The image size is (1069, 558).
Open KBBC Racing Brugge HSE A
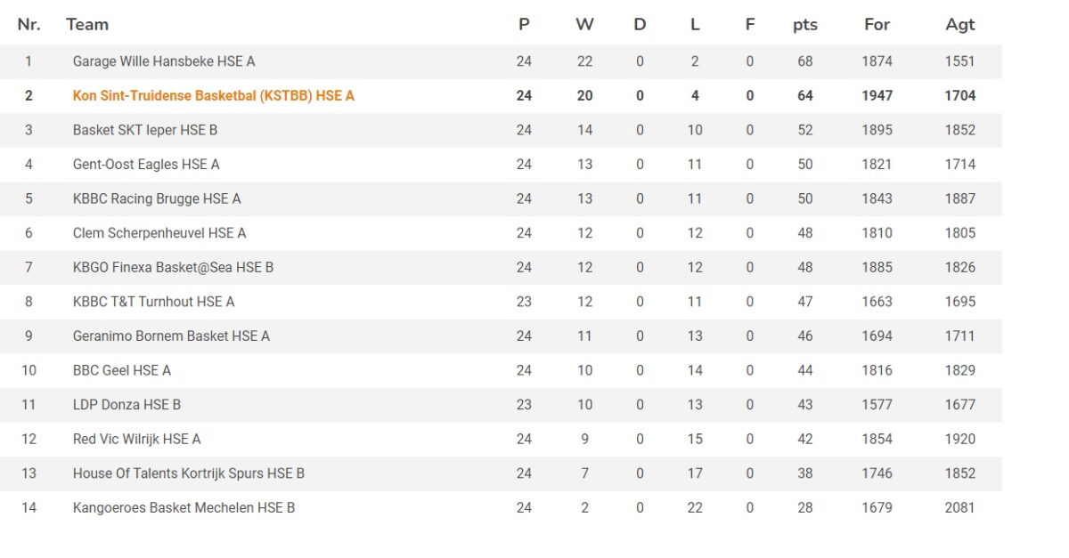click(157, 198)
